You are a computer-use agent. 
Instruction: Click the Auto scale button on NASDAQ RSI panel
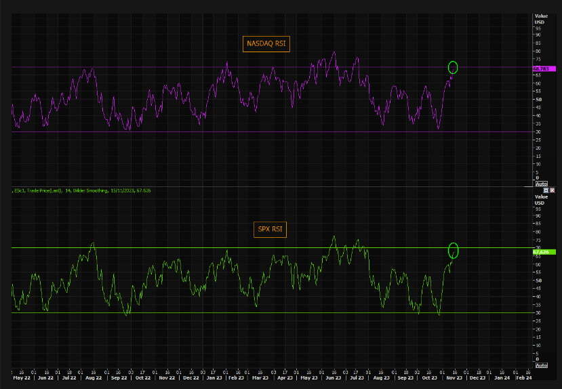pyautogui.click(x=541, y=184)
